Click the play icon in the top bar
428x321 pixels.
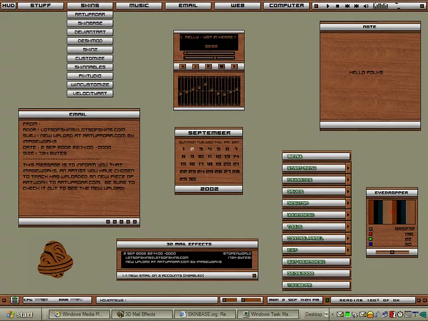click(x=328, y=6)
